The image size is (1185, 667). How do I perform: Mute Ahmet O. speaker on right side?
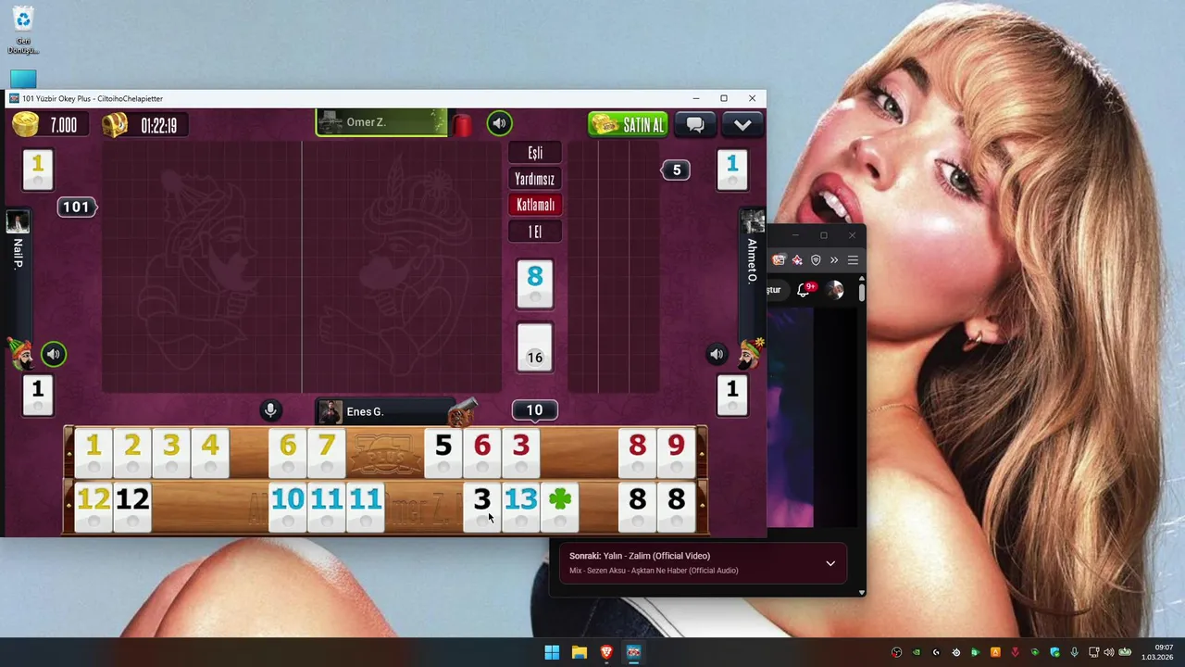[x=717, y=354]
